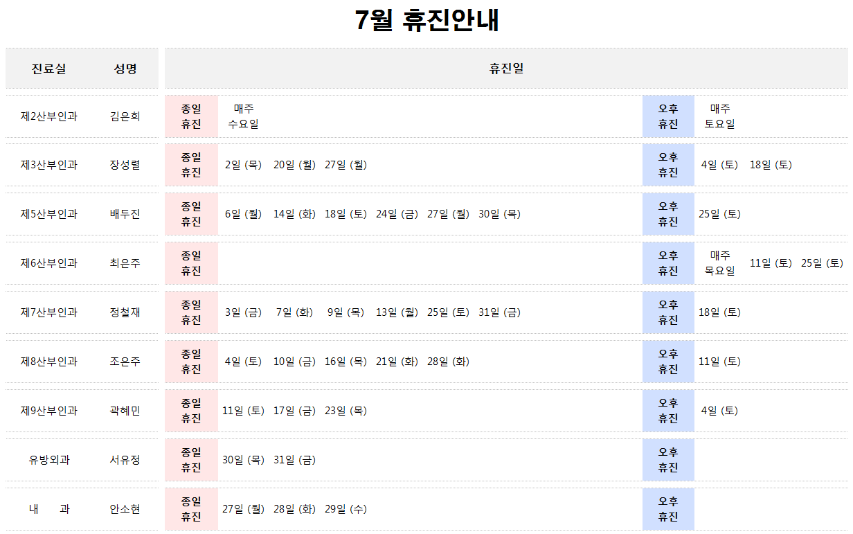Click doctor name 김은희
This screenshot has width=853, height=534.
[125, 116]
